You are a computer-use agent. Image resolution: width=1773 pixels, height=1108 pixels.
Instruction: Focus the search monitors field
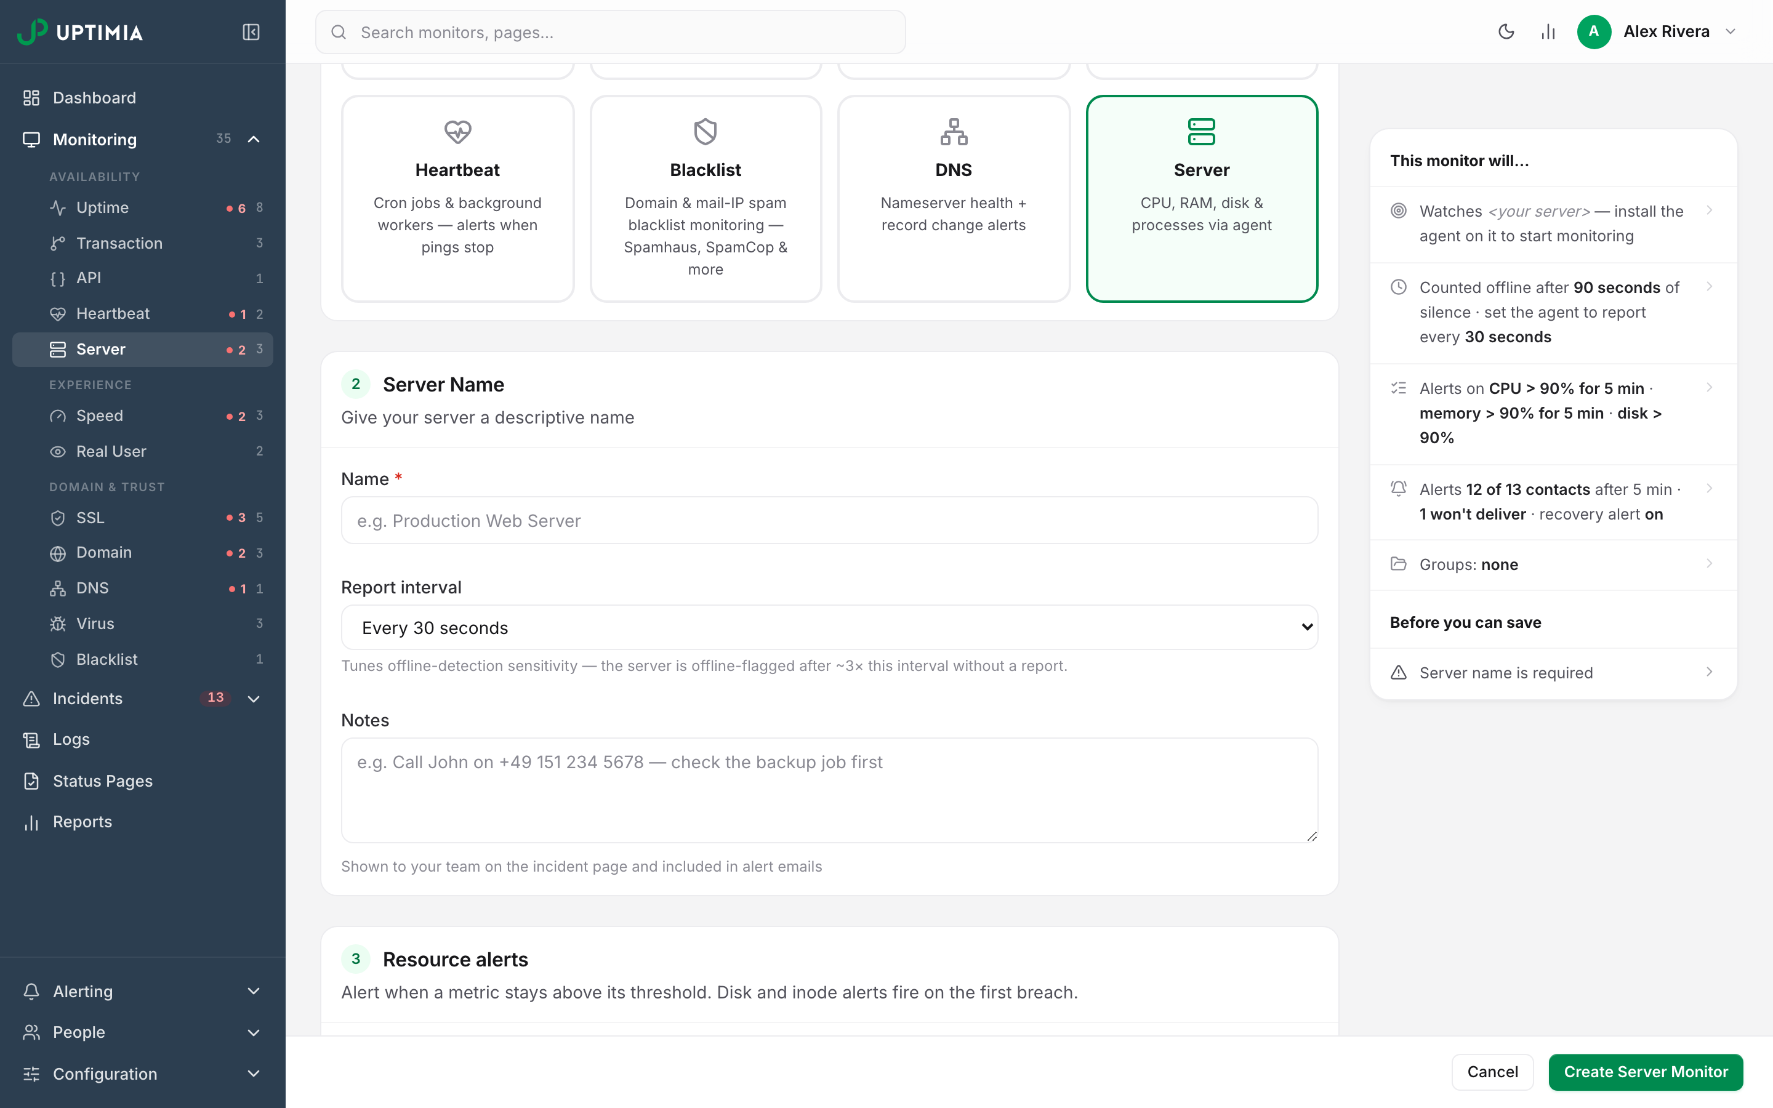(x=610, y=32)
